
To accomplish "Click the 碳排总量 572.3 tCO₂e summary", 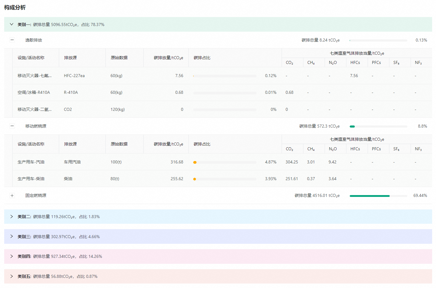I will pyautogui.click(x=320, y=126).
